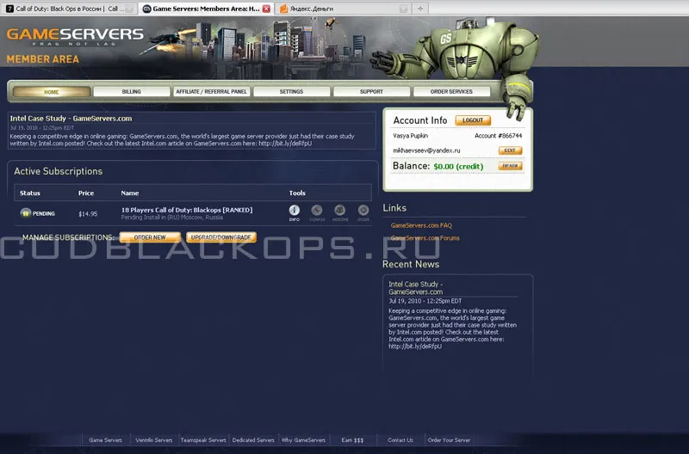Click the $0.00 (credit) balance
The height and width of the screenshot is (454, 689).
pos(458,166)
